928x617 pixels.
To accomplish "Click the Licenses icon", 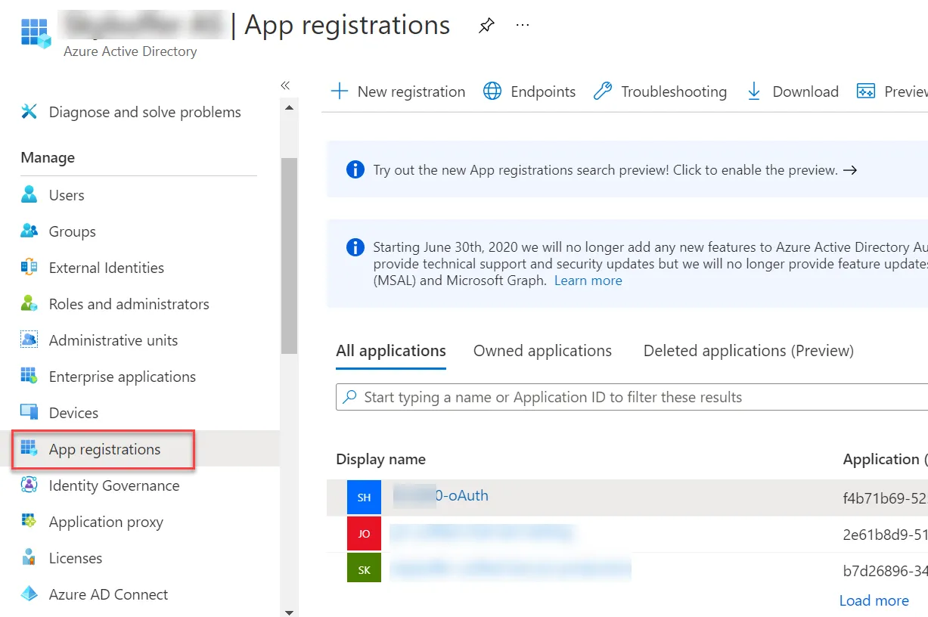I will click(x=29, y=558).
